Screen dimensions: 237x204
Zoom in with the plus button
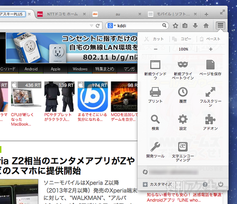pos(211,49)
